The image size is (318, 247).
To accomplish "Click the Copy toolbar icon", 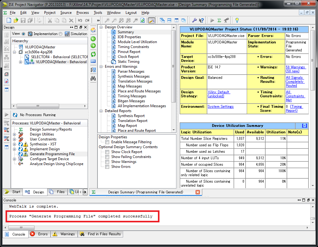I will coord(57,20).
